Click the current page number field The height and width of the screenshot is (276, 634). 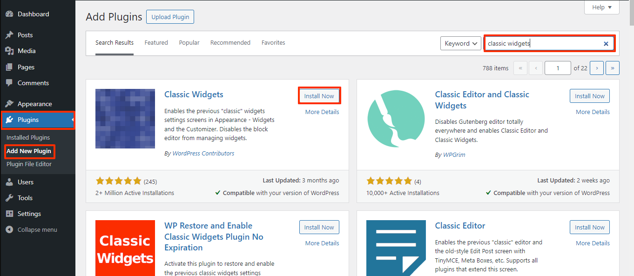558,68
